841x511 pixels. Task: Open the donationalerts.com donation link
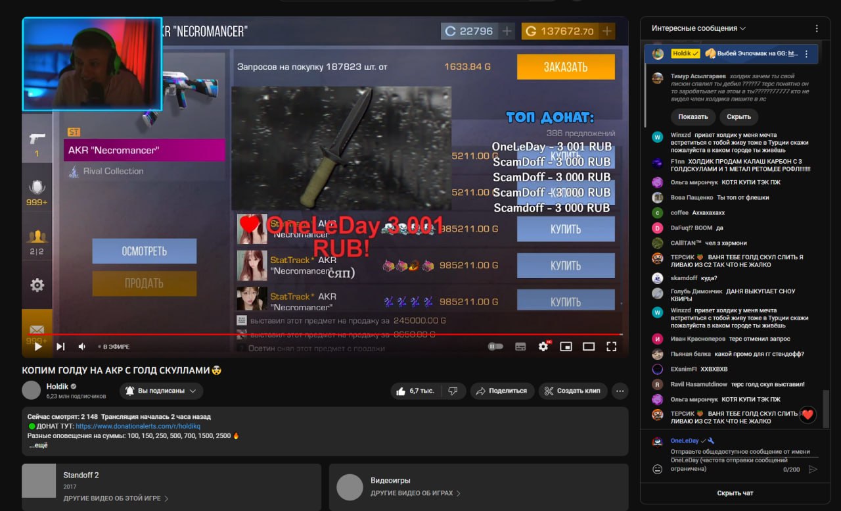[x=129, y=426]
